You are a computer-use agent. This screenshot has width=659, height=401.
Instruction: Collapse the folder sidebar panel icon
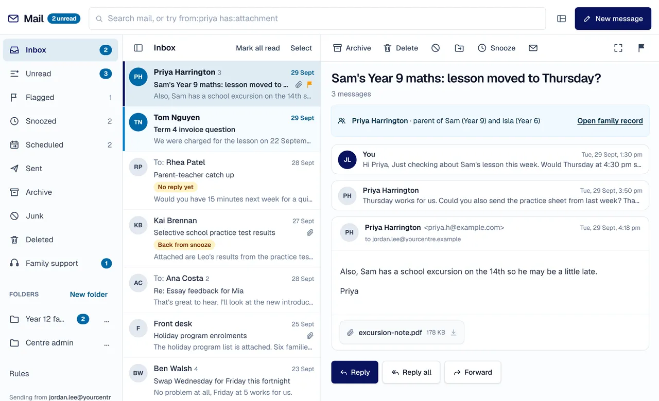pyautogui.click(x=138, y=48)
